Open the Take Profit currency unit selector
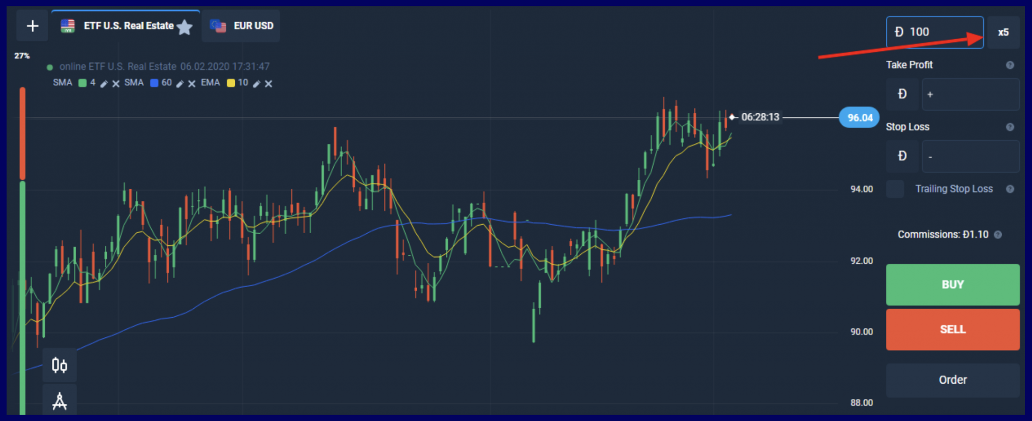Screen dimensions: 1032x421 [902, 94]
